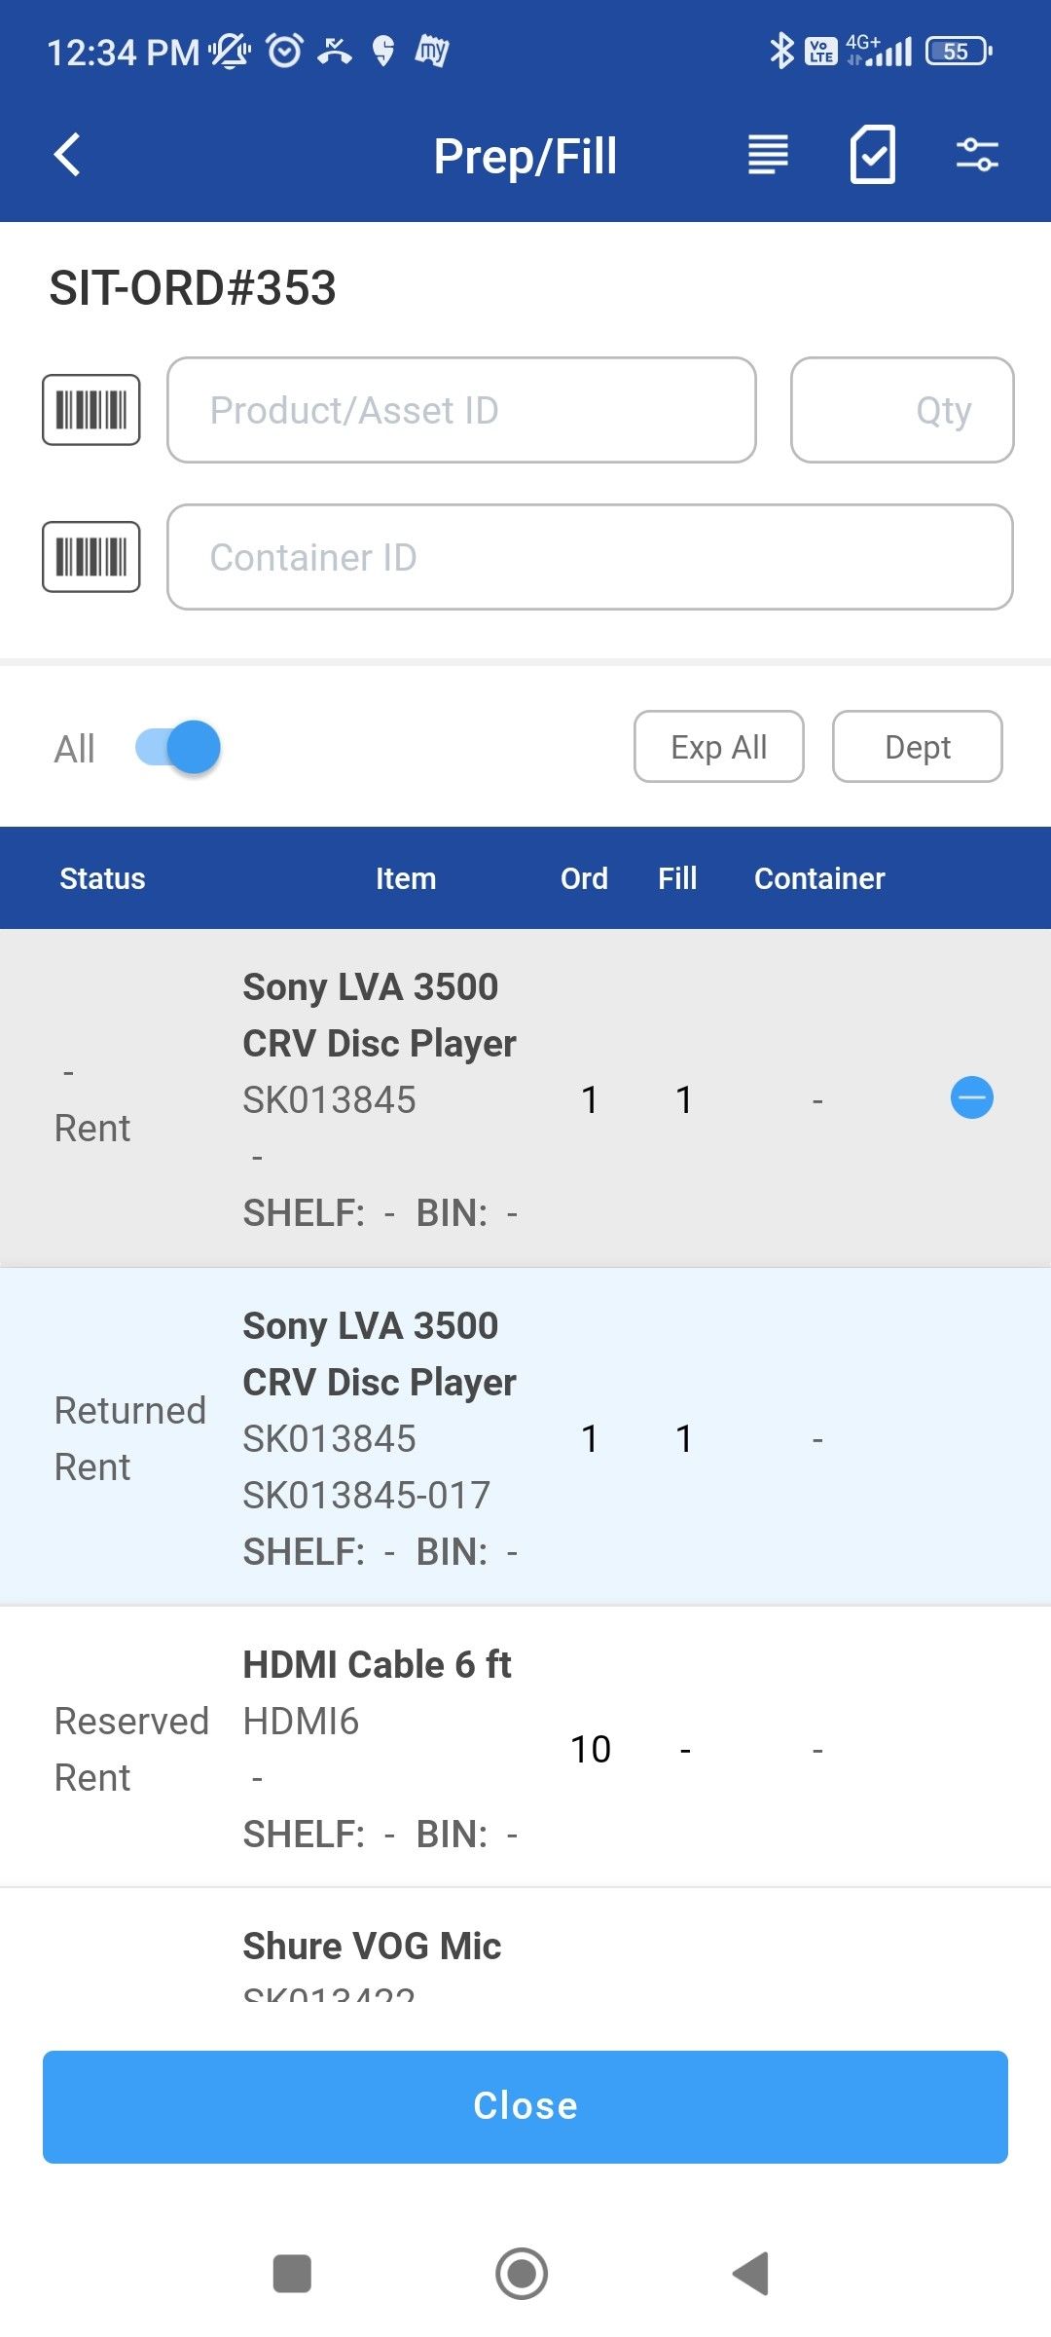Remove fill with blue minus icon
This screenshot has height=2337, width=1051.
pyautogui.click(x=971, y=1098)
